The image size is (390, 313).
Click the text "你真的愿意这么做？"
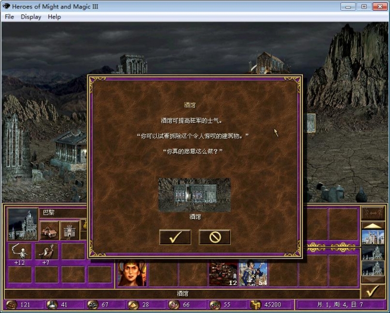(x=193, y=151)
